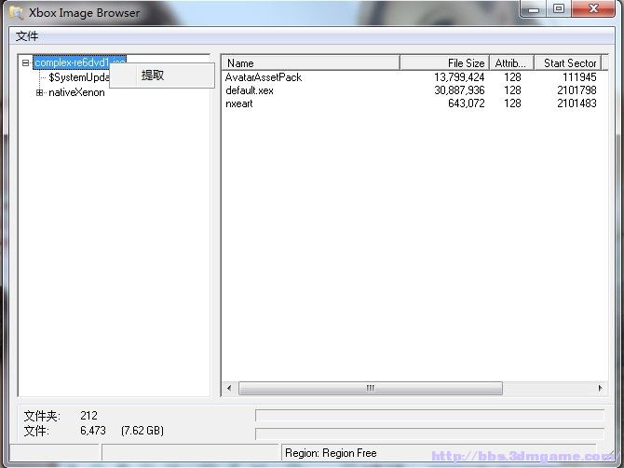624x468 pixels.
Task: Sort the list by File Size column
Action: coord(445,63)
